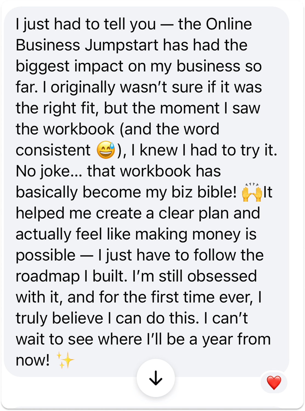Click the scroll-down arrow button
This screenshot has width=305, height=411.
(x=156, y=378)
